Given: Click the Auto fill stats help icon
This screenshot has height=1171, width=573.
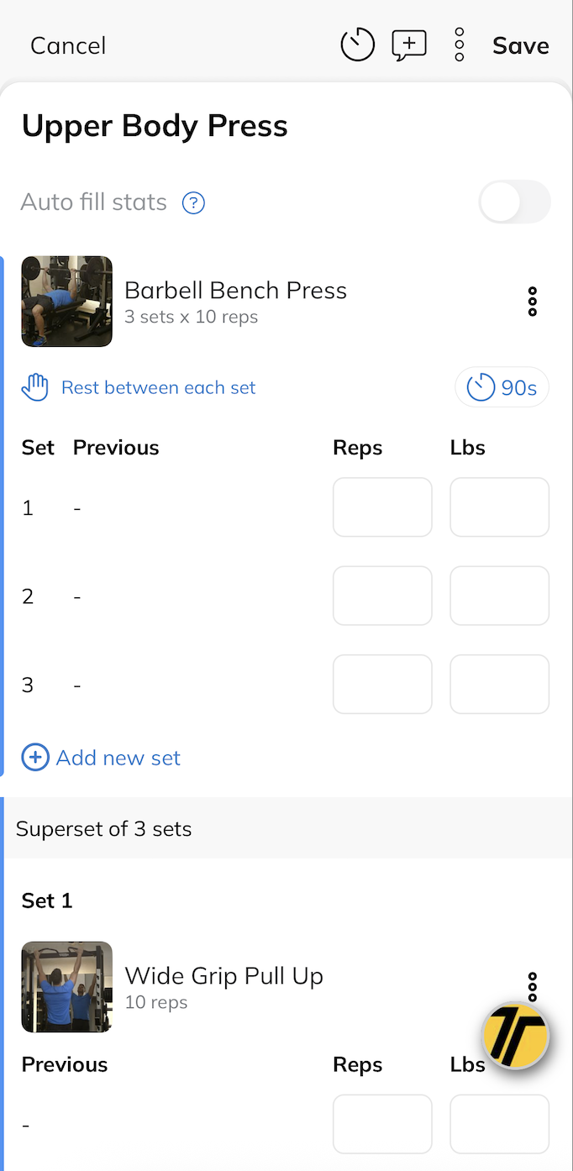Looking at the screenshot, I should click(x=194, y=202).
